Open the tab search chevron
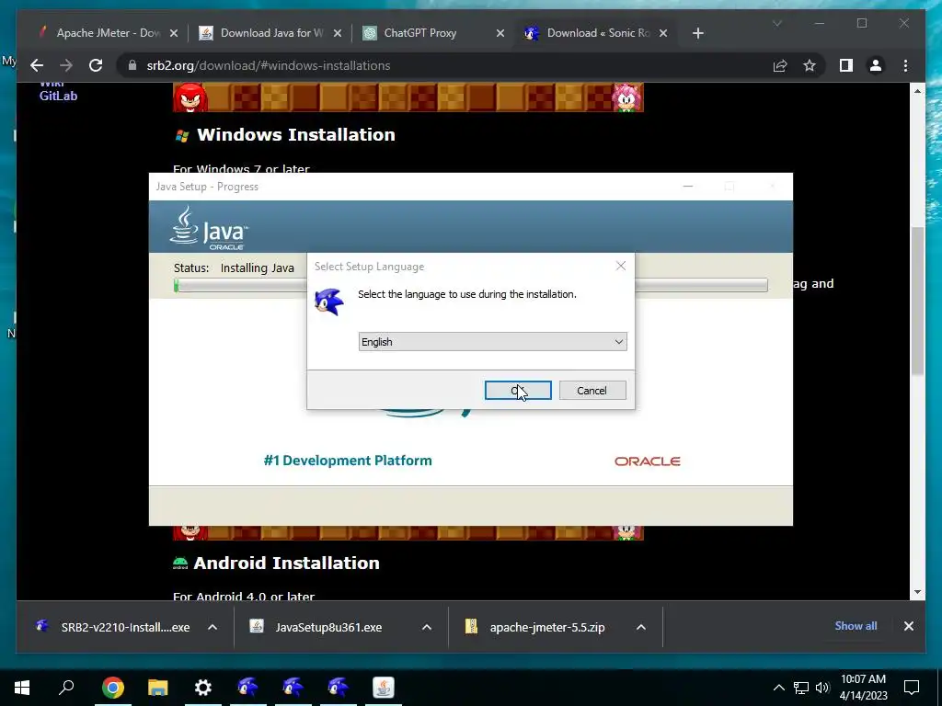942x706 pixels. [776, 23]
